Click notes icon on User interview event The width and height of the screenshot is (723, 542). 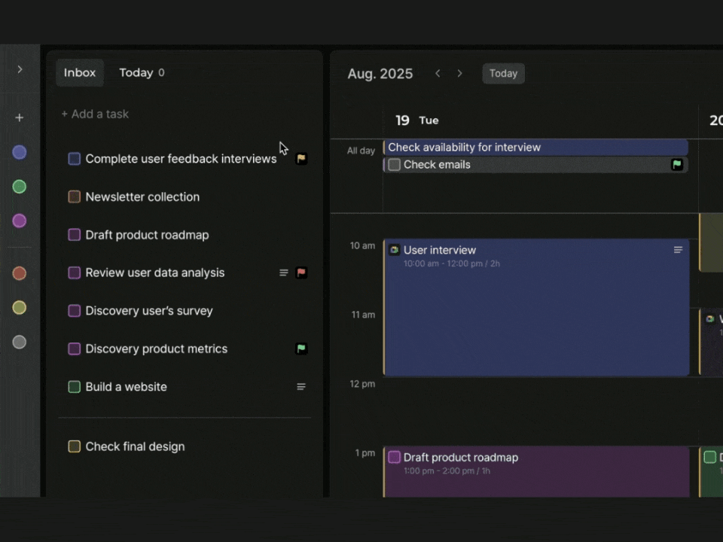click(678, 250)
